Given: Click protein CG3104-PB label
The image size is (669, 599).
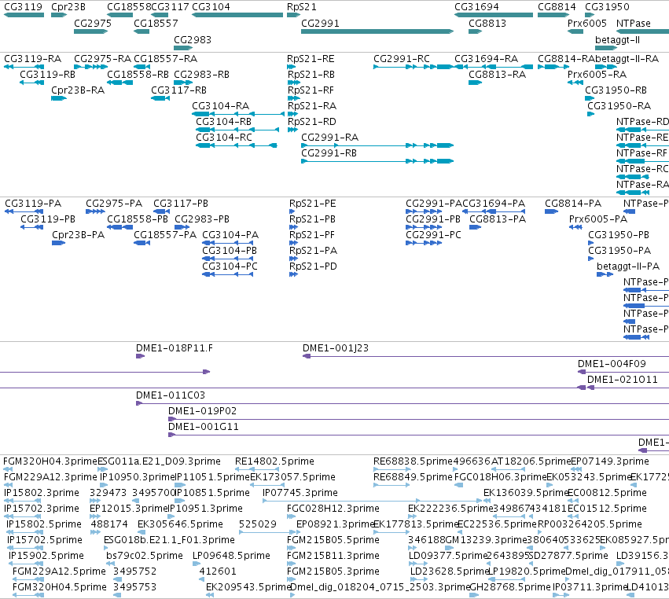Looking at the screenshot, I should [x=230, y=251].
